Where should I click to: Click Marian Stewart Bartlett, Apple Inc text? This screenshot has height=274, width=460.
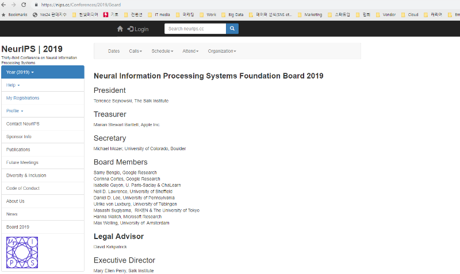tap(126, 125)
